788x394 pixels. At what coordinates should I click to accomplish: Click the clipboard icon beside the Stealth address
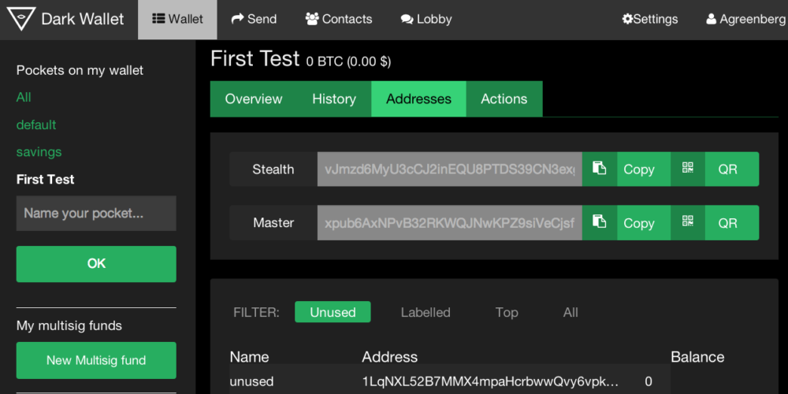pos(599,169)
